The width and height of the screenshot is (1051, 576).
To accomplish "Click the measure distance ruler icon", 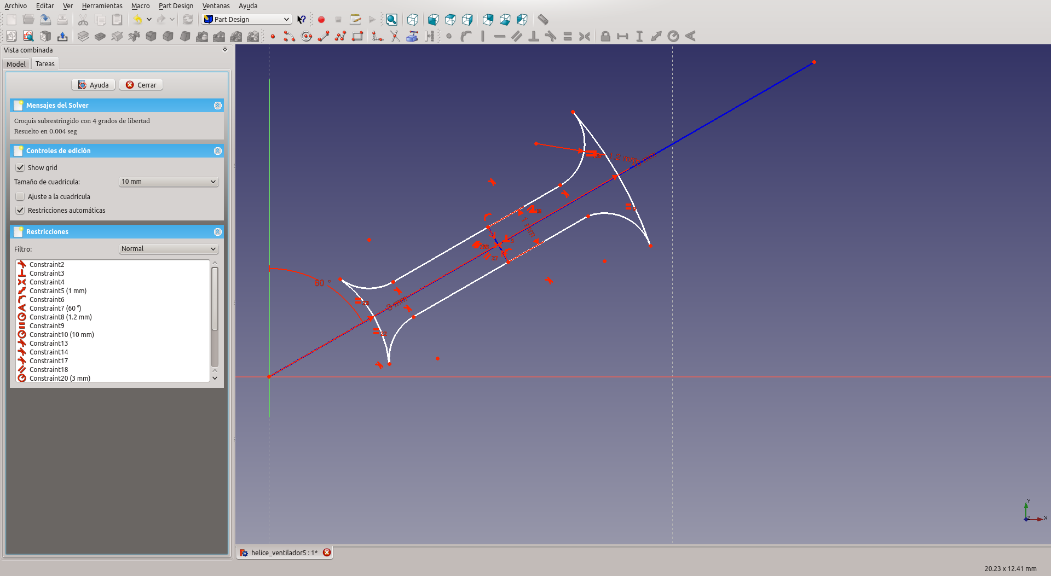I will [543, 20].
